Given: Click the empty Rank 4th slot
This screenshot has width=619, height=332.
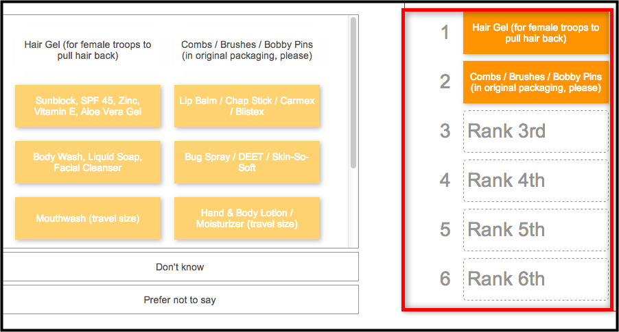Looking at the screenshot, I should (x=536, y=180).
